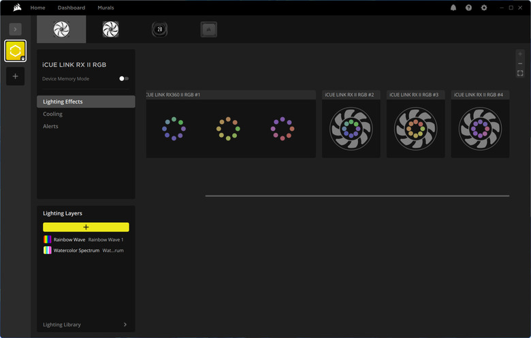Click the iCUE LINK RX II RGB #3 header
531x338 pixels.
[415, 95]
